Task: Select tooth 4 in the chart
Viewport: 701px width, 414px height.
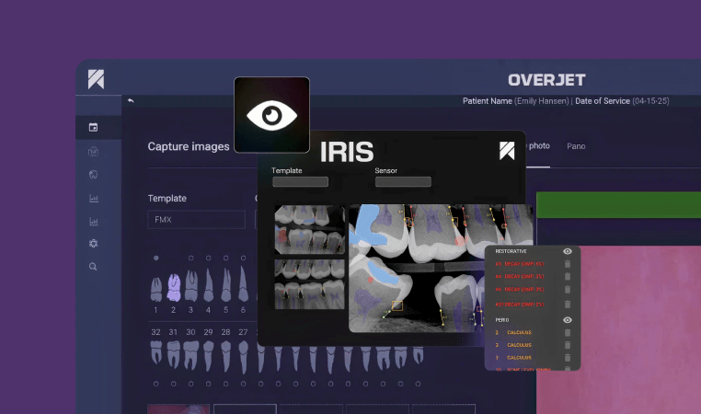Action: tap(208, 285)
